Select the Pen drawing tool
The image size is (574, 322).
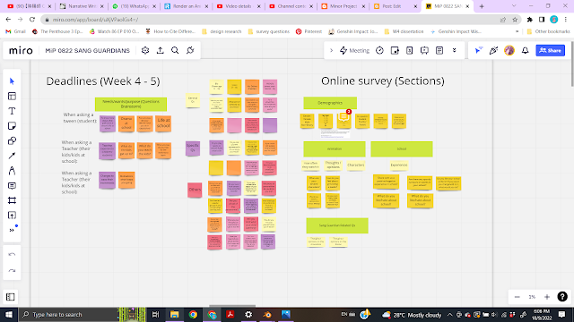[12, 171]
